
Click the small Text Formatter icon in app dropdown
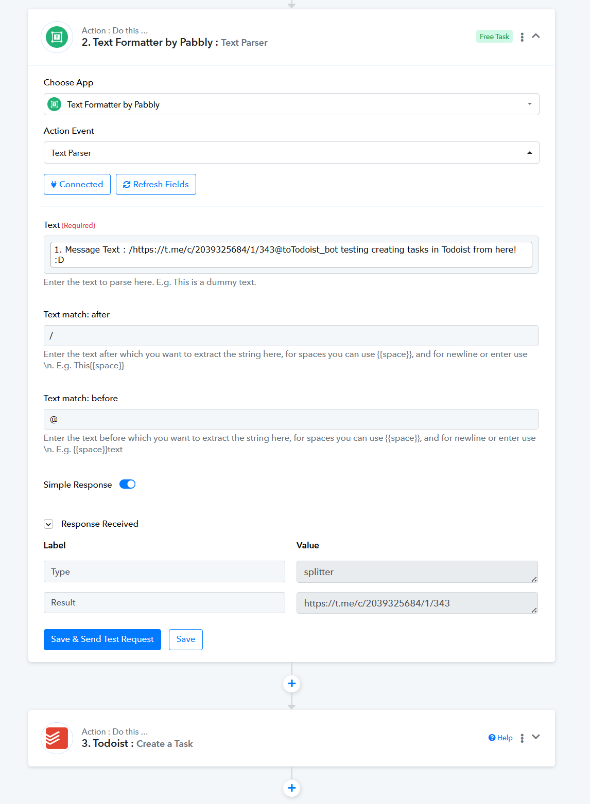pos(54,104)
